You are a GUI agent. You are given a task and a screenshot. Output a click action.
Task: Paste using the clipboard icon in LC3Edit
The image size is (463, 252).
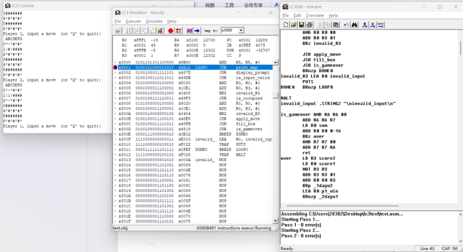click(336, 25)
